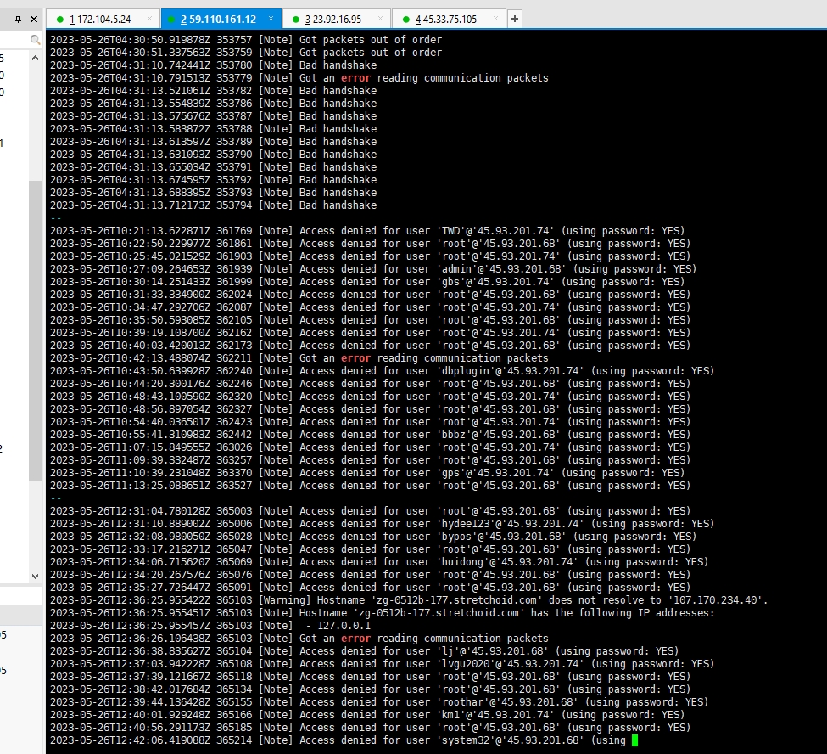Close the 23.92.16.95 session tab

point(380,19)
